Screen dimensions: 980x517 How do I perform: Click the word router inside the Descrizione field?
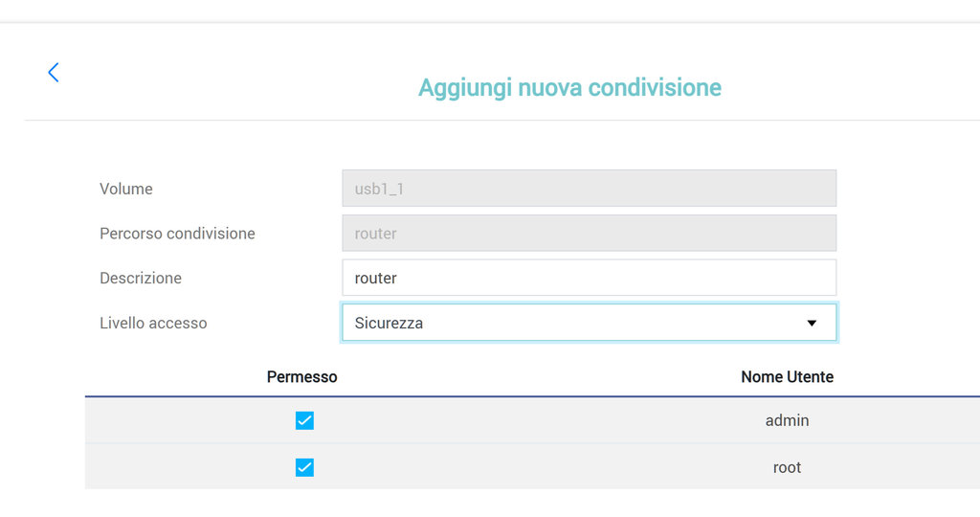coord(375,279)
